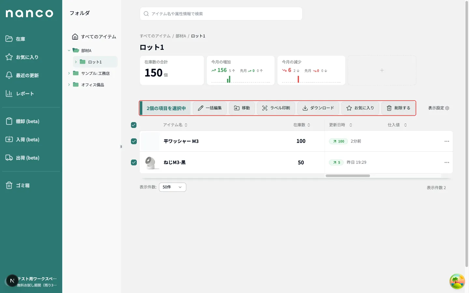Expand the ロット1 folder chevron
Image resolution: width=469 pixels, height=293 pixels.
pyautogui.click(x=76, y=62)
